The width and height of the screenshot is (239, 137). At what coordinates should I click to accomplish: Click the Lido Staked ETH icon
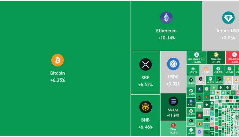tap(196, 54)
